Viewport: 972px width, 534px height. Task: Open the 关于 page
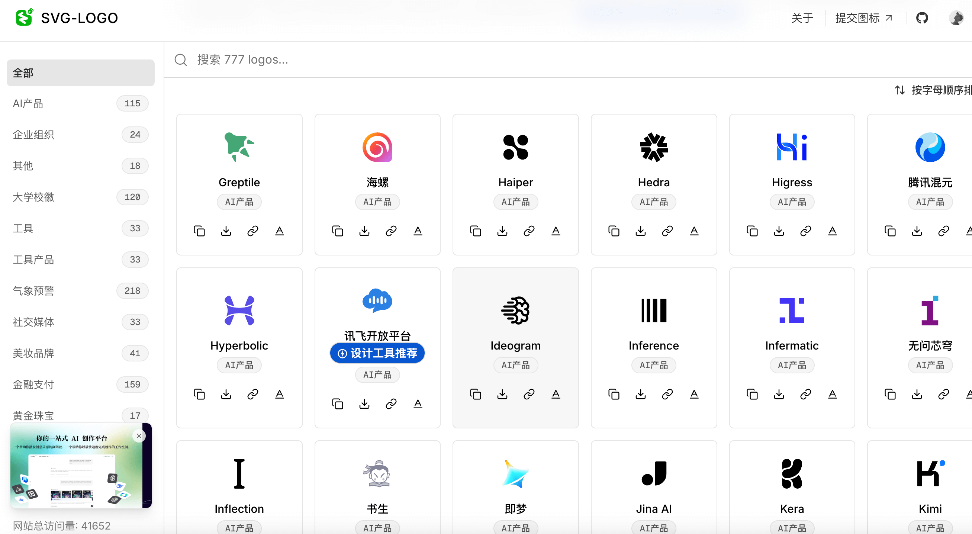(x=802, y=18)
